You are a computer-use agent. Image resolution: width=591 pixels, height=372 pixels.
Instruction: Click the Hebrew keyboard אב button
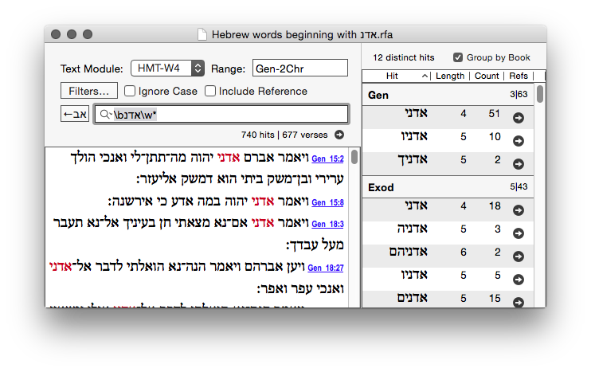tap(75, 114)
